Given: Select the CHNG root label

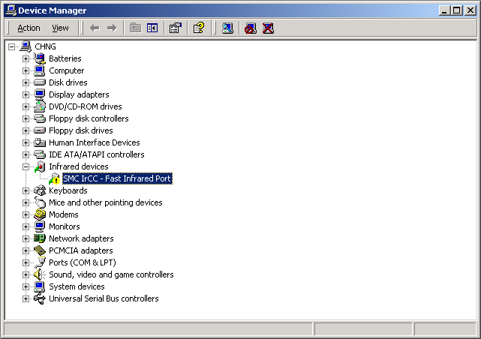Looking at the screenshot, I should click(x=45, y=46).
